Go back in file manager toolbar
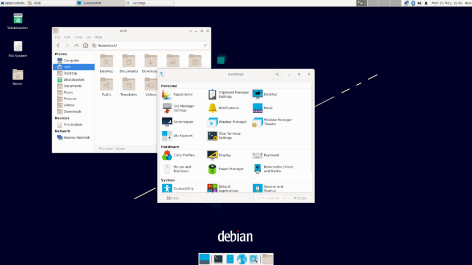 (59, 45)
